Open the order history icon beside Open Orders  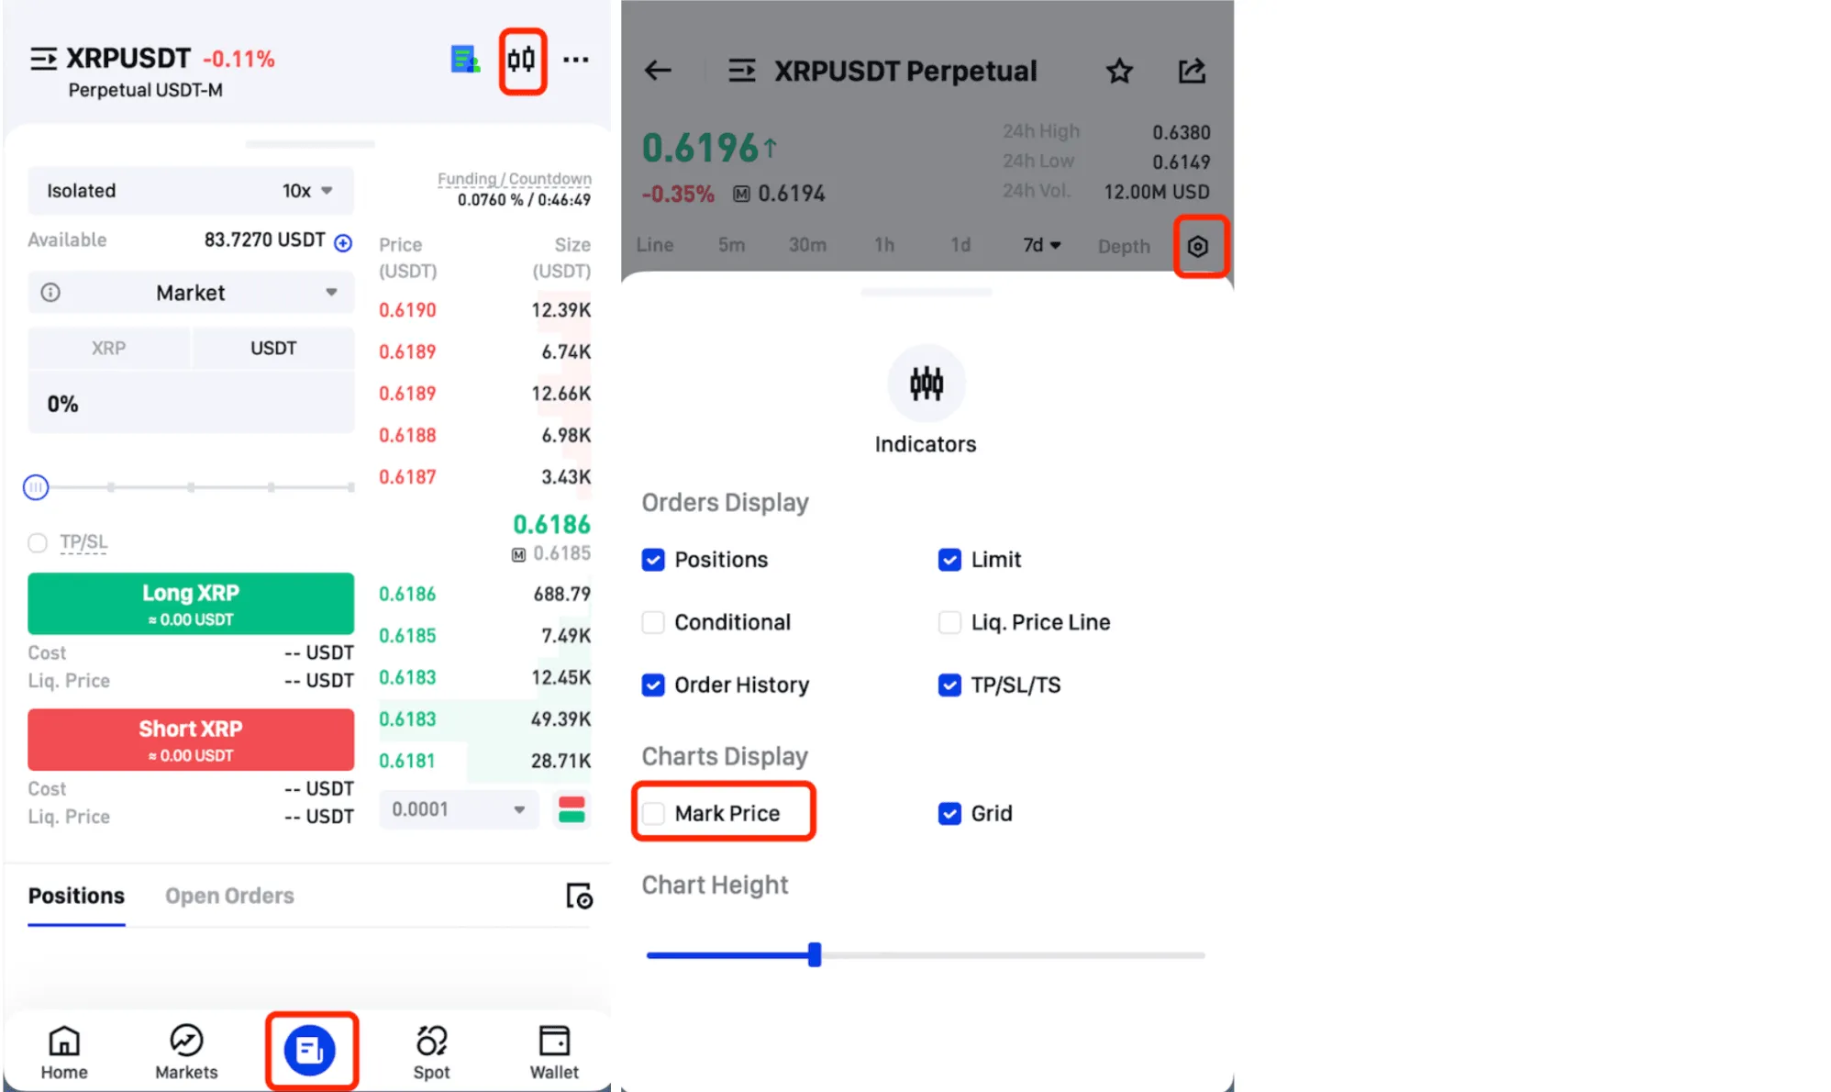pos(579,896)
